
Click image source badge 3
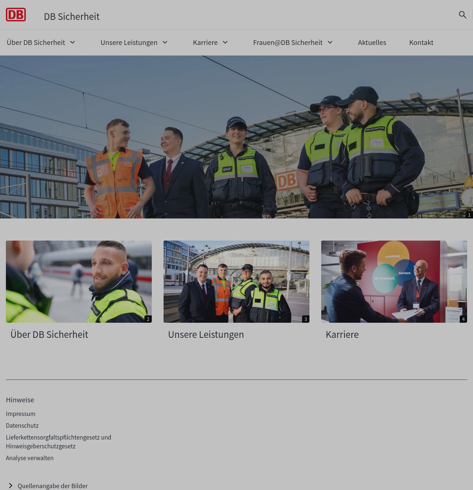tap(306, 319)
